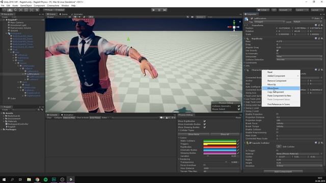Click Show All button
Image resolution: width=326 pixels, height=183 pixels.
click(225, 134)
